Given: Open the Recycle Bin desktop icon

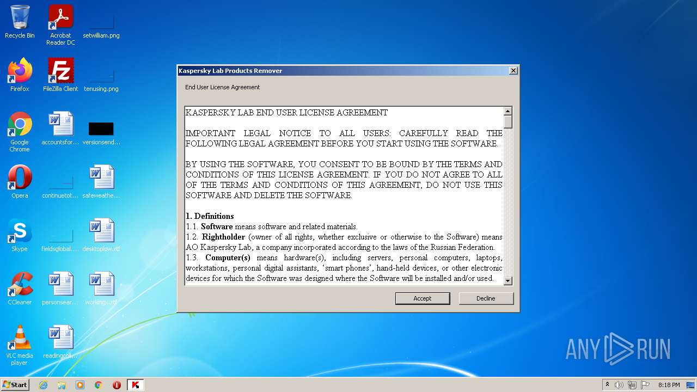Looking at the screenshot, I should coord(20,22).
